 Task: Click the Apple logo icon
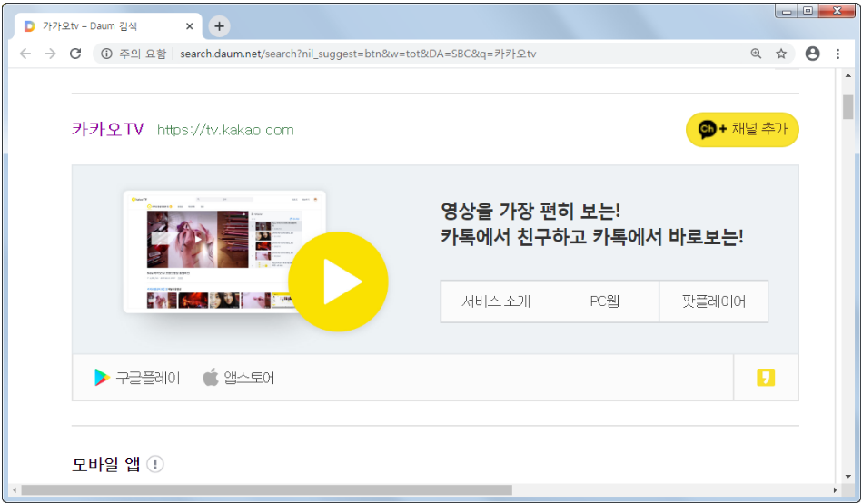pos(211,377)
